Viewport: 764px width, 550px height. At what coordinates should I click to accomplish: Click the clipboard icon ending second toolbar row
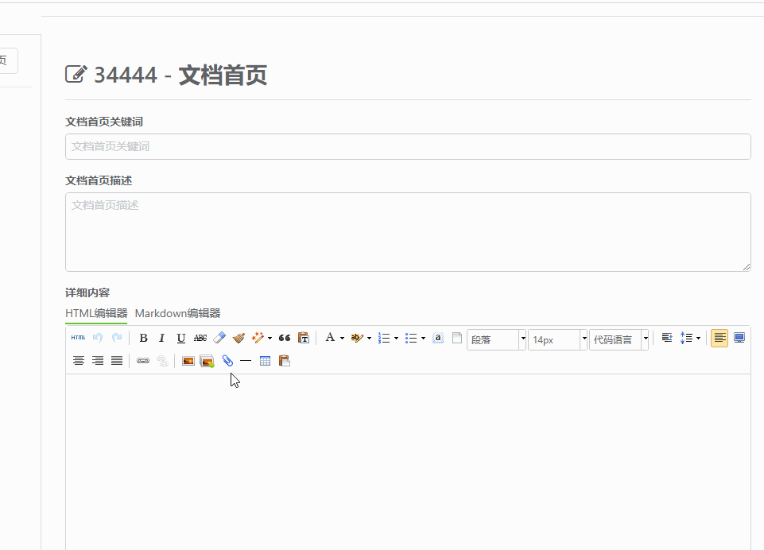pyautogui.click(x=285, y=361)
